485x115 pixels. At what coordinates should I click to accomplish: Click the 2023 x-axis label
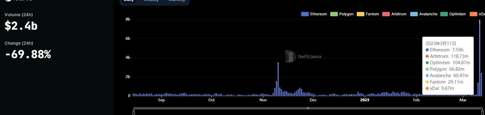pyautogui.click(x=365, y=100)
